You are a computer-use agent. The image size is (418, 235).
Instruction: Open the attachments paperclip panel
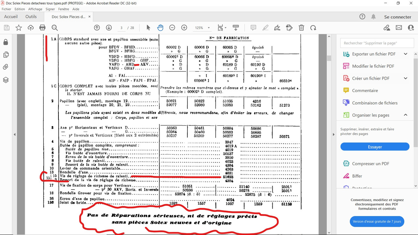(6, 67)
